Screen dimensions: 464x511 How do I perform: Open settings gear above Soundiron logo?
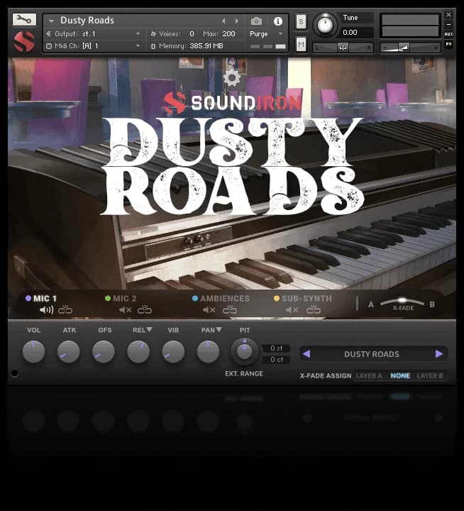232,78
